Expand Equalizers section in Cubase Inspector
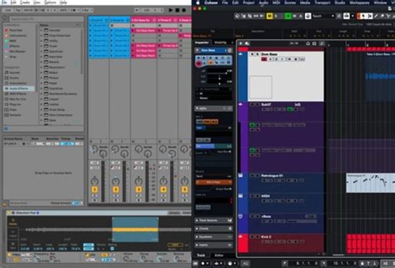395x268 pixels. click(213, 237)
